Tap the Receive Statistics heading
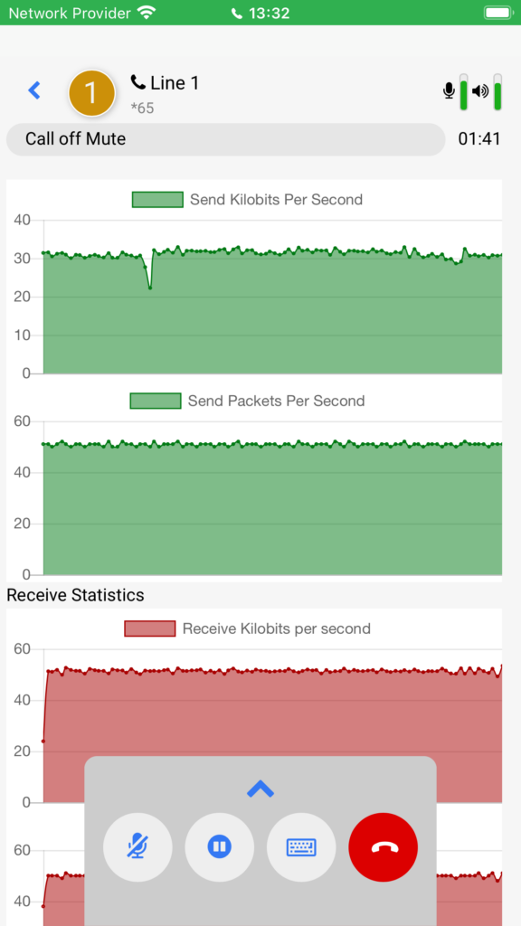 [x=75, y=595]
